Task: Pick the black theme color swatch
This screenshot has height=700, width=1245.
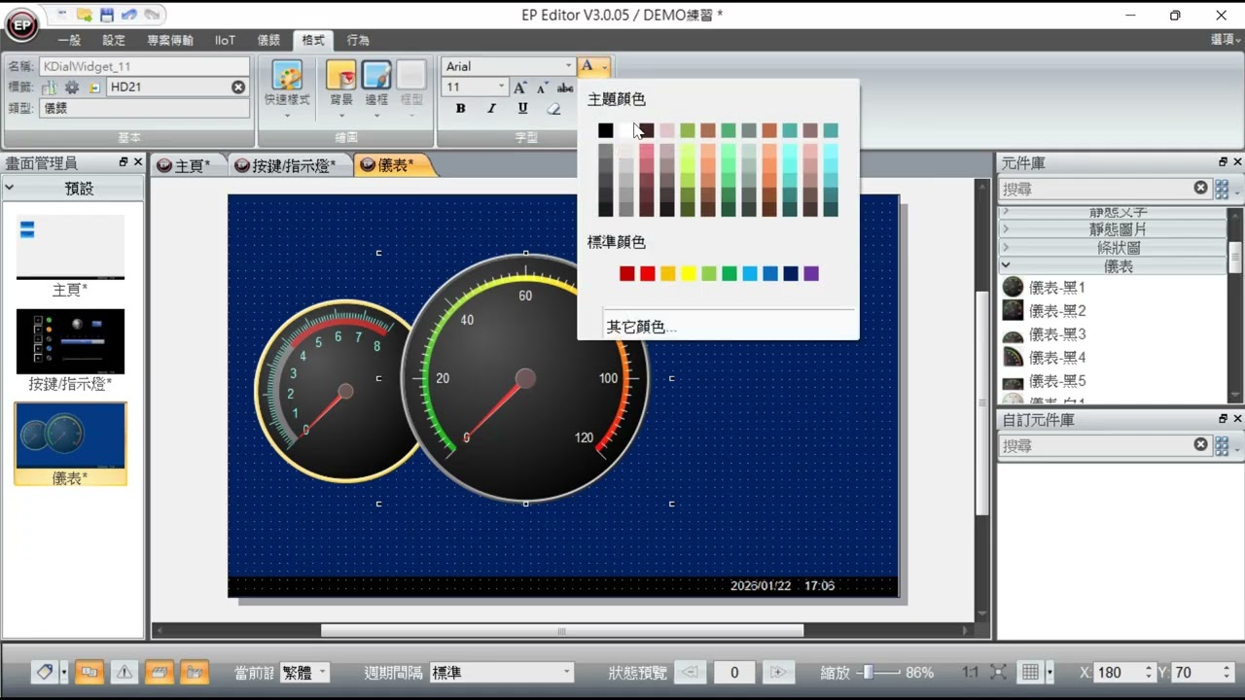Action: tap(606, 130)
